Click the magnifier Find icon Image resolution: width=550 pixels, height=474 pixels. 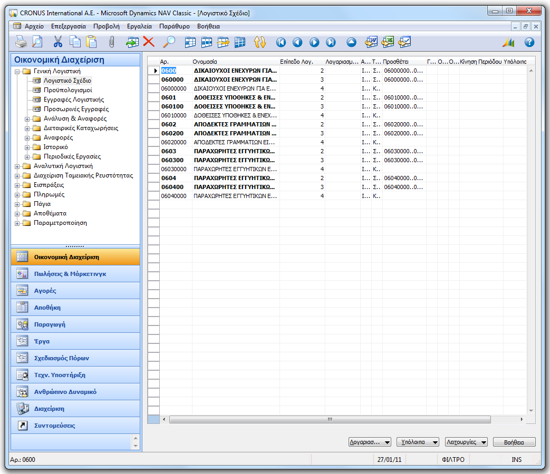[169, 42]
